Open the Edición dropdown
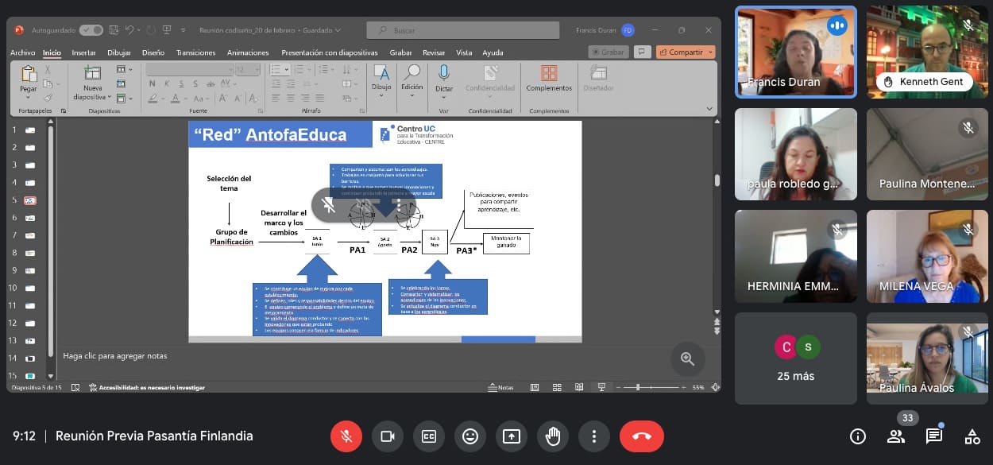Viewport: 993px width, 465px height. 411,82
